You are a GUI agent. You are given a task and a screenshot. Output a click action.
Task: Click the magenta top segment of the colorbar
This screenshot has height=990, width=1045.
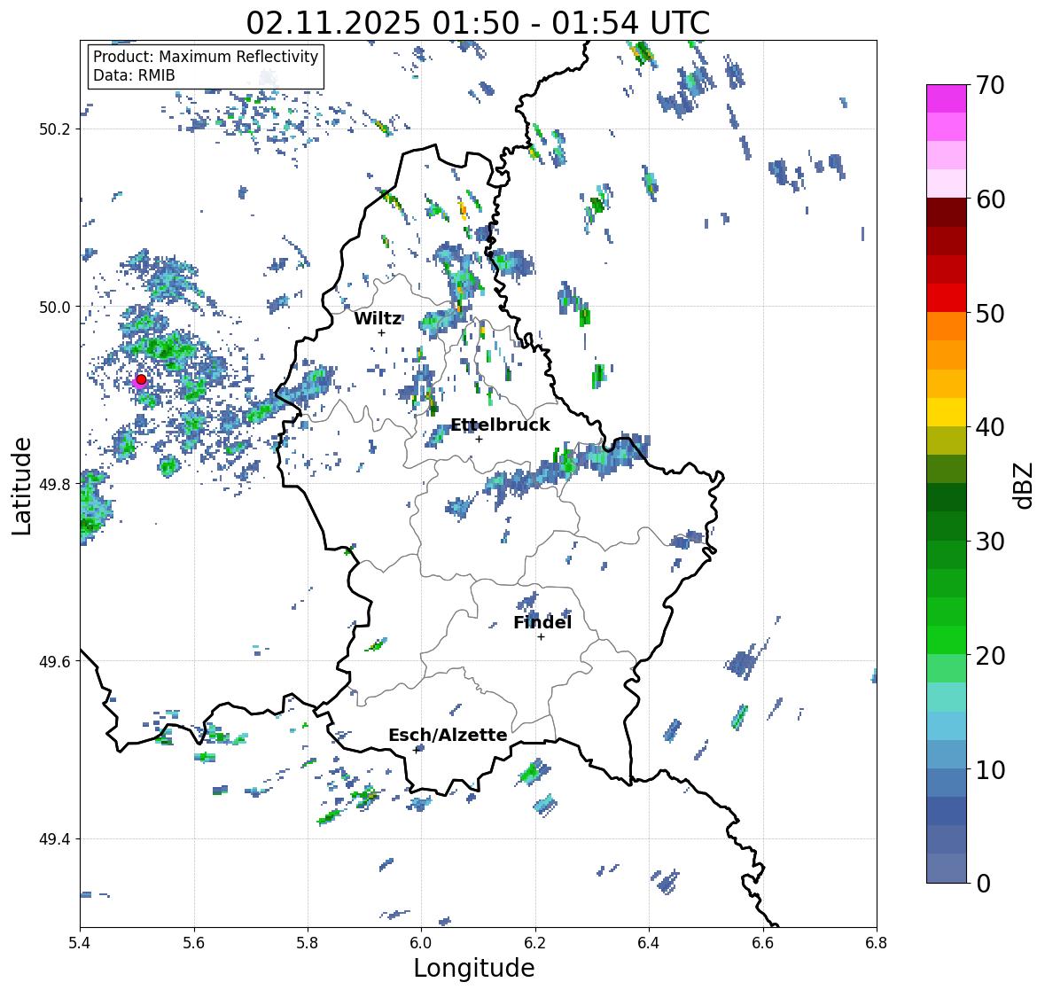(947, 99)
